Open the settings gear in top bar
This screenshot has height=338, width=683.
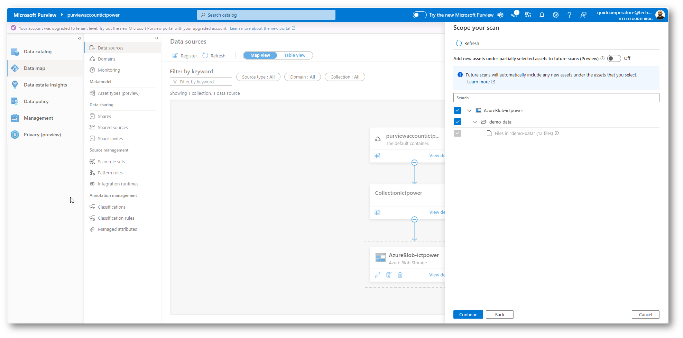tap(555, 15)
